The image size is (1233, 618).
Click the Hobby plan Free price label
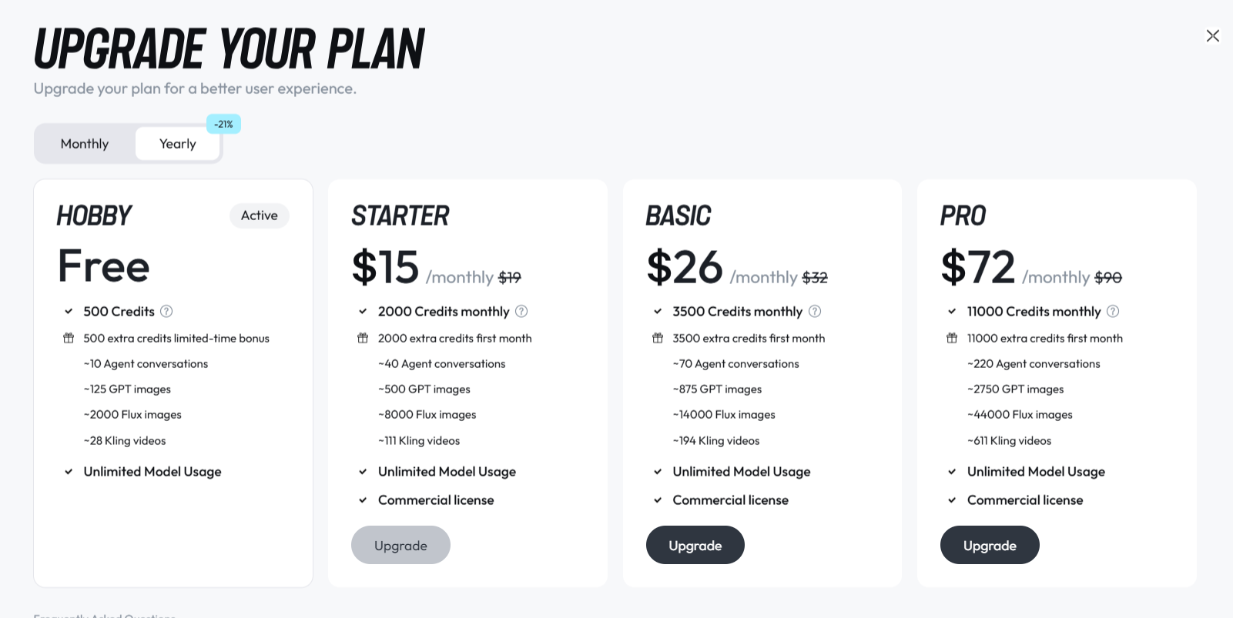pyautogui.click(x=104, y=266)
